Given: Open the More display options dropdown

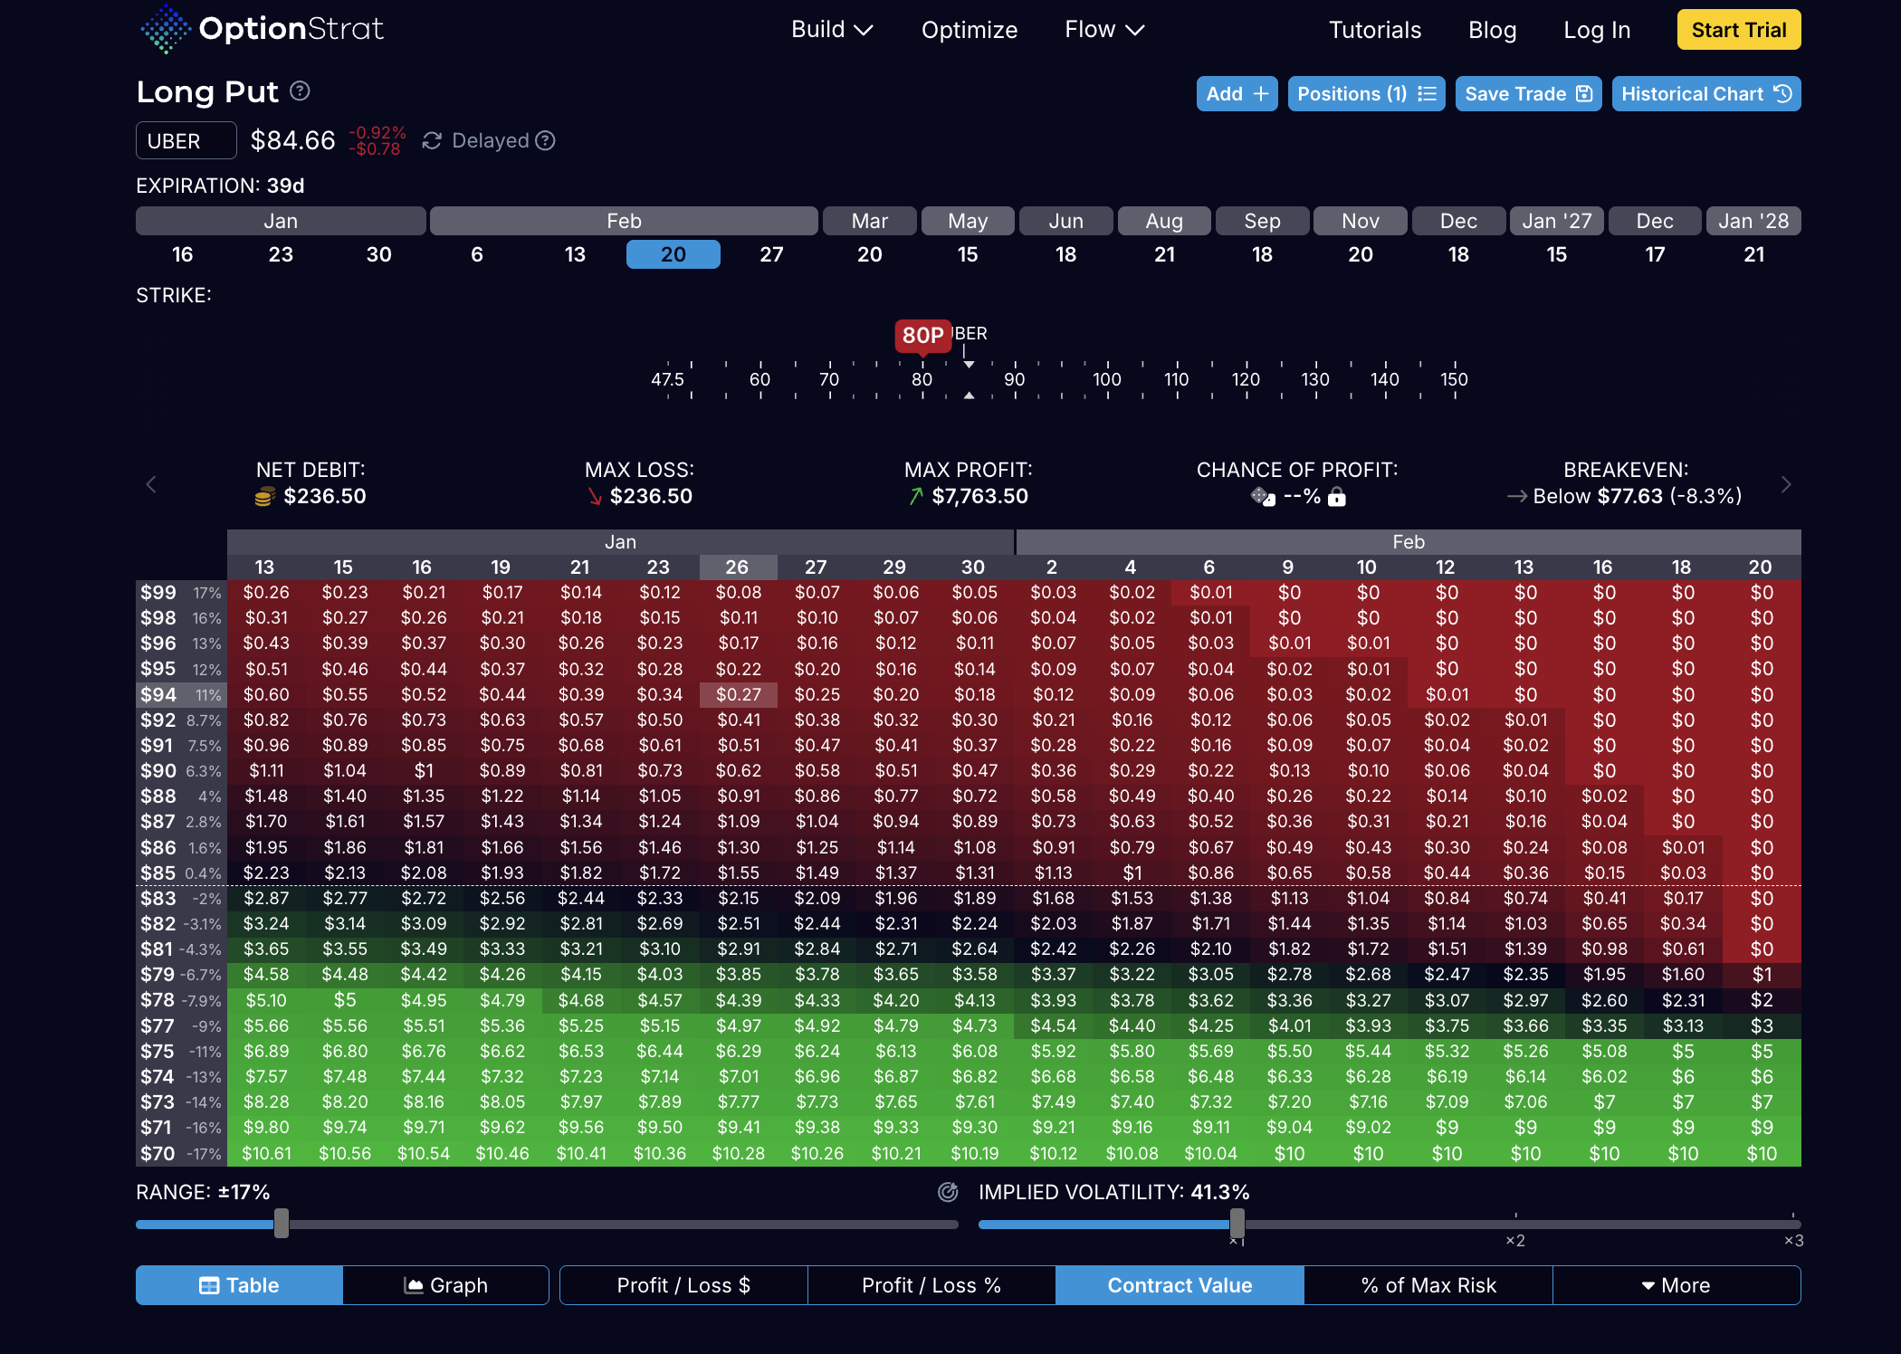Looking at the screenshot, I should 1676,1285.
